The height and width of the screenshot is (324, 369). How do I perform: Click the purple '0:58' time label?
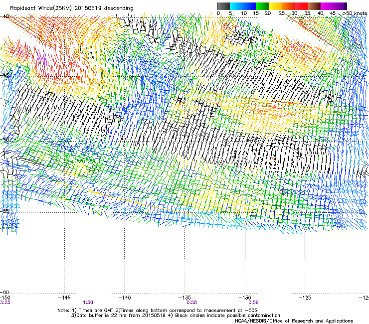pos(191,303)
